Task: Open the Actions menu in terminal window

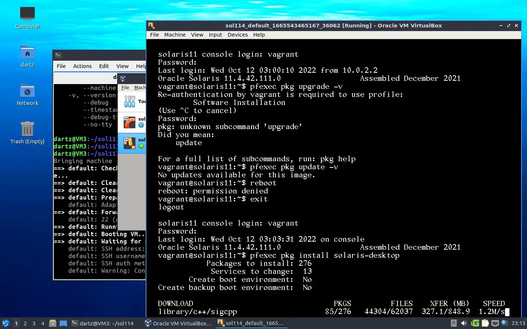Action: (x=82, y=66)
